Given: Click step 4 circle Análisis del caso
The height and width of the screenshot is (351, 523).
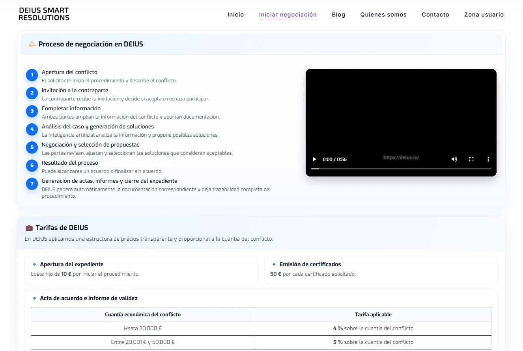Looking at the screenshot, I should 32,129.
